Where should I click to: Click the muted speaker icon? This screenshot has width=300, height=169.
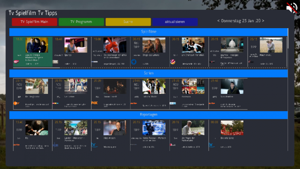pos(291,8)
